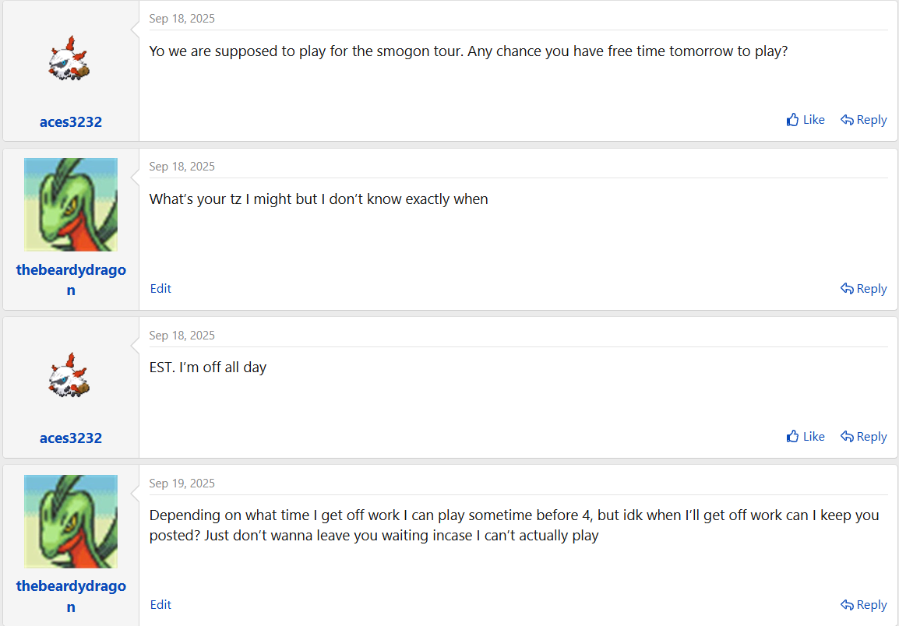Open timestamp of the "EST. I'm off" post
This screenshot has width=899, height=626.
[x=182, y=336]
